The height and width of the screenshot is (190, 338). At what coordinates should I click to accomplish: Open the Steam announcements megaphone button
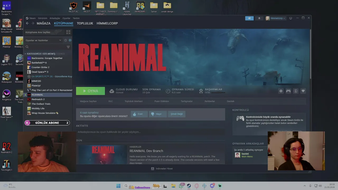click(249, 18)
